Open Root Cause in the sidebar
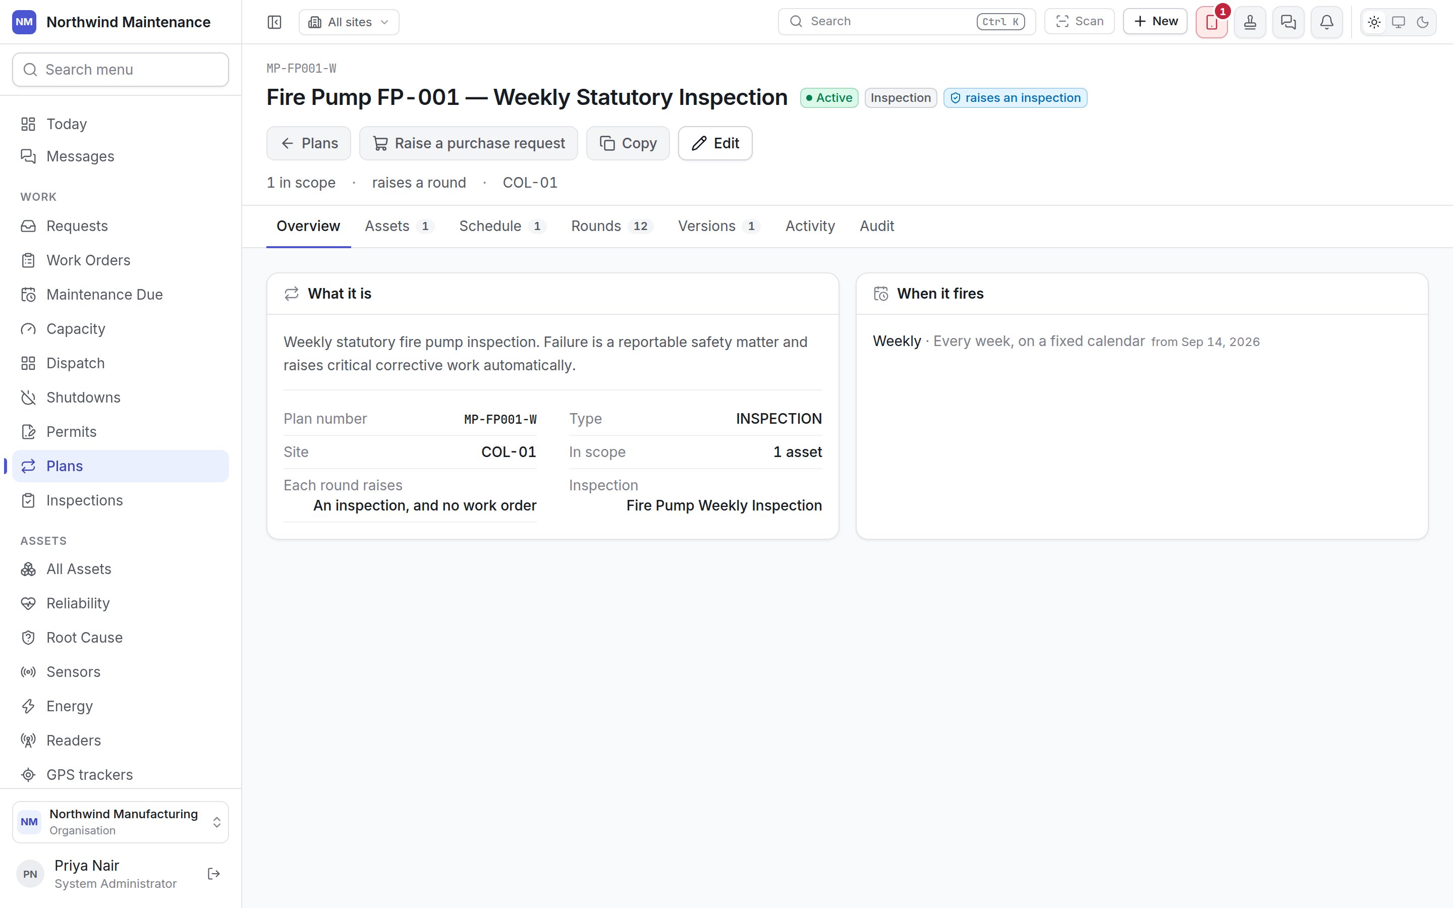Image resolution: width=1453 pixels, height=908 pixels. click(x=121, y=637)
